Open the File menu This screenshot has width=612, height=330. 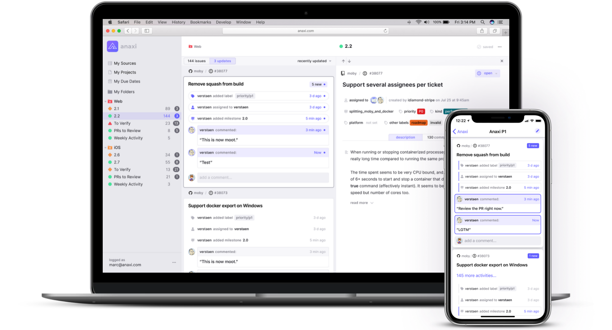coord(137,22)
